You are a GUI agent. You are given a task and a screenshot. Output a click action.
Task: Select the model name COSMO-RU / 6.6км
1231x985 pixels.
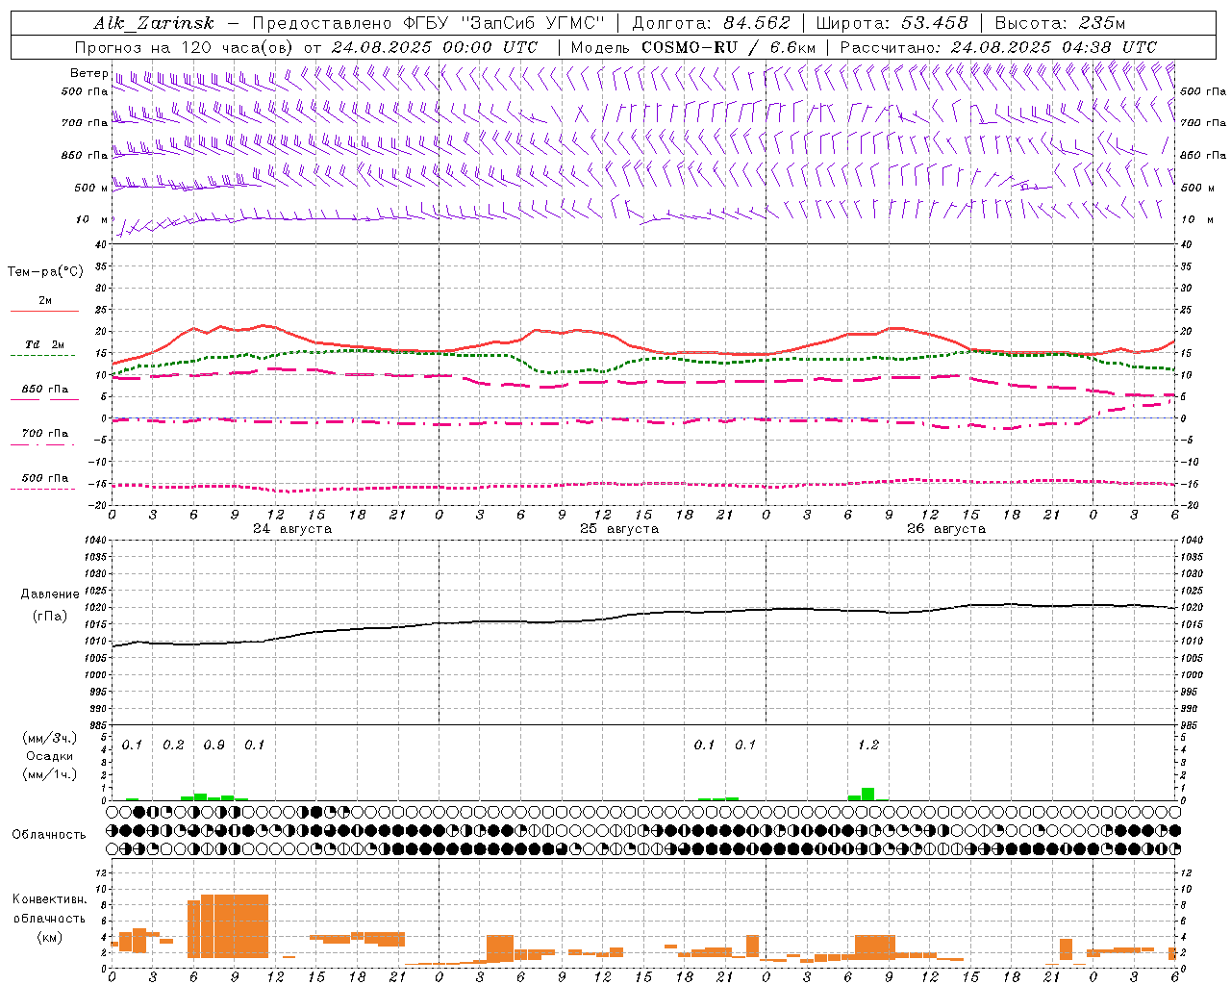(x=728, y=47)
